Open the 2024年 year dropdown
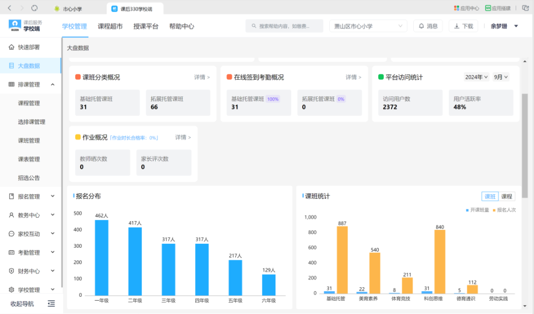Viewport: 534px width, 314px height. 476,77
